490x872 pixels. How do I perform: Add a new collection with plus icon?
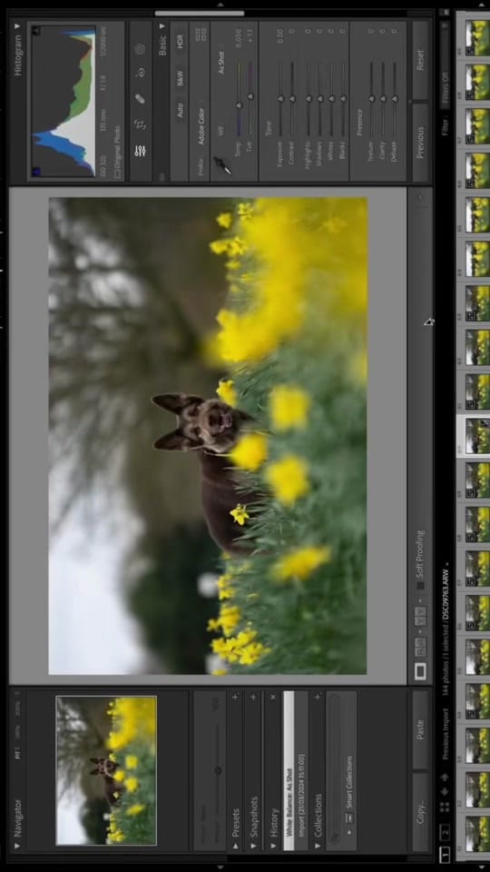pos(318,697)
